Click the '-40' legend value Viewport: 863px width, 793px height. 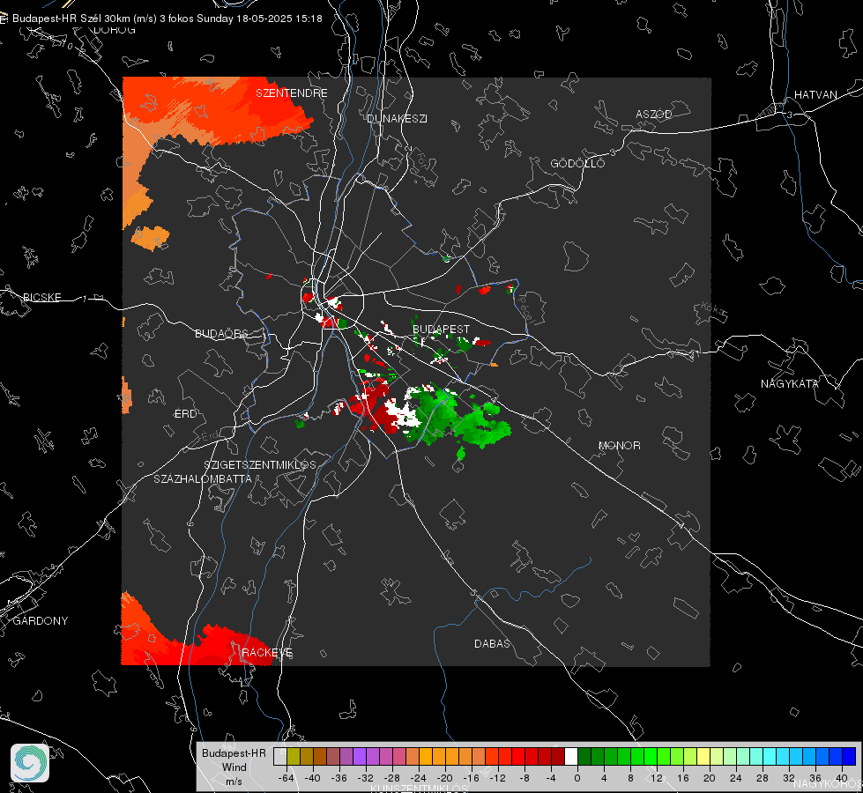click(313, 778)
